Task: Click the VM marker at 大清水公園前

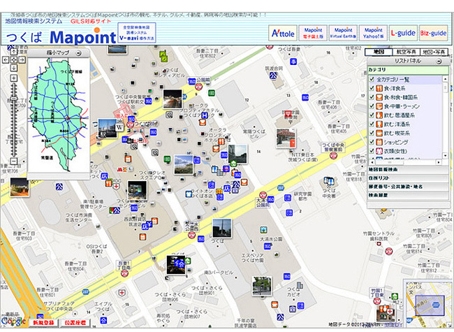Action: (263, 195)
